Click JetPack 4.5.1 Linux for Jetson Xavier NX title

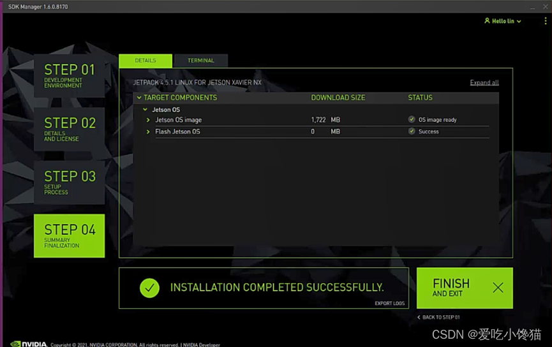[x=197, y=82]
